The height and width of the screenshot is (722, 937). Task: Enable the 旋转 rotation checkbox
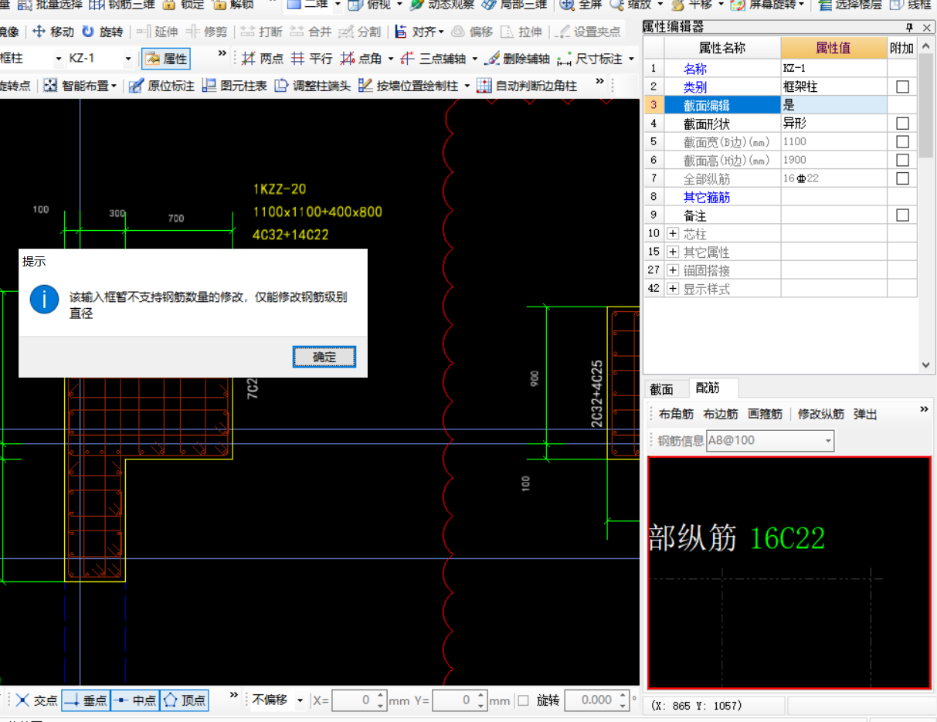click(x=524, y=700)
